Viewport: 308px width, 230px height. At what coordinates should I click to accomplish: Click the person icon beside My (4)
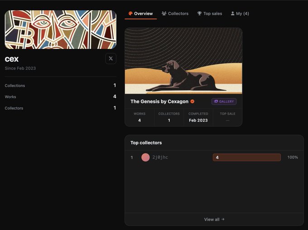coord(232,13)
